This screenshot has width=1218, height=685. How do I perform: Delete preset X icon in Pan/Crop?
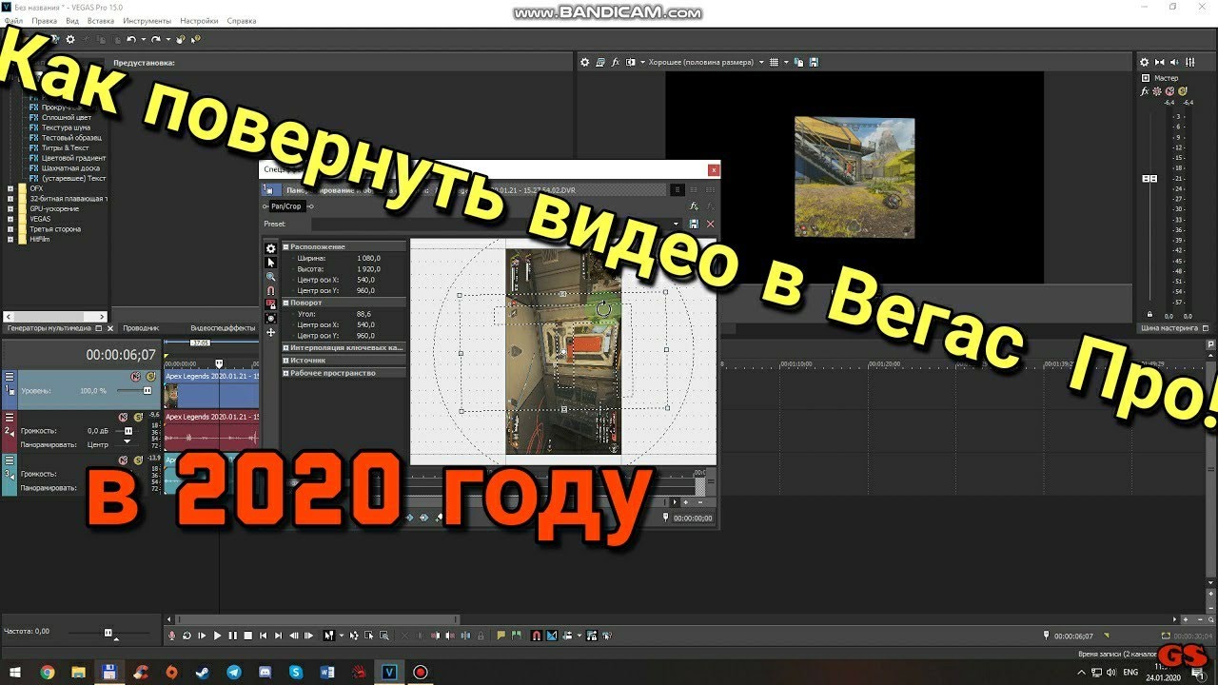[x=710, y=225]
